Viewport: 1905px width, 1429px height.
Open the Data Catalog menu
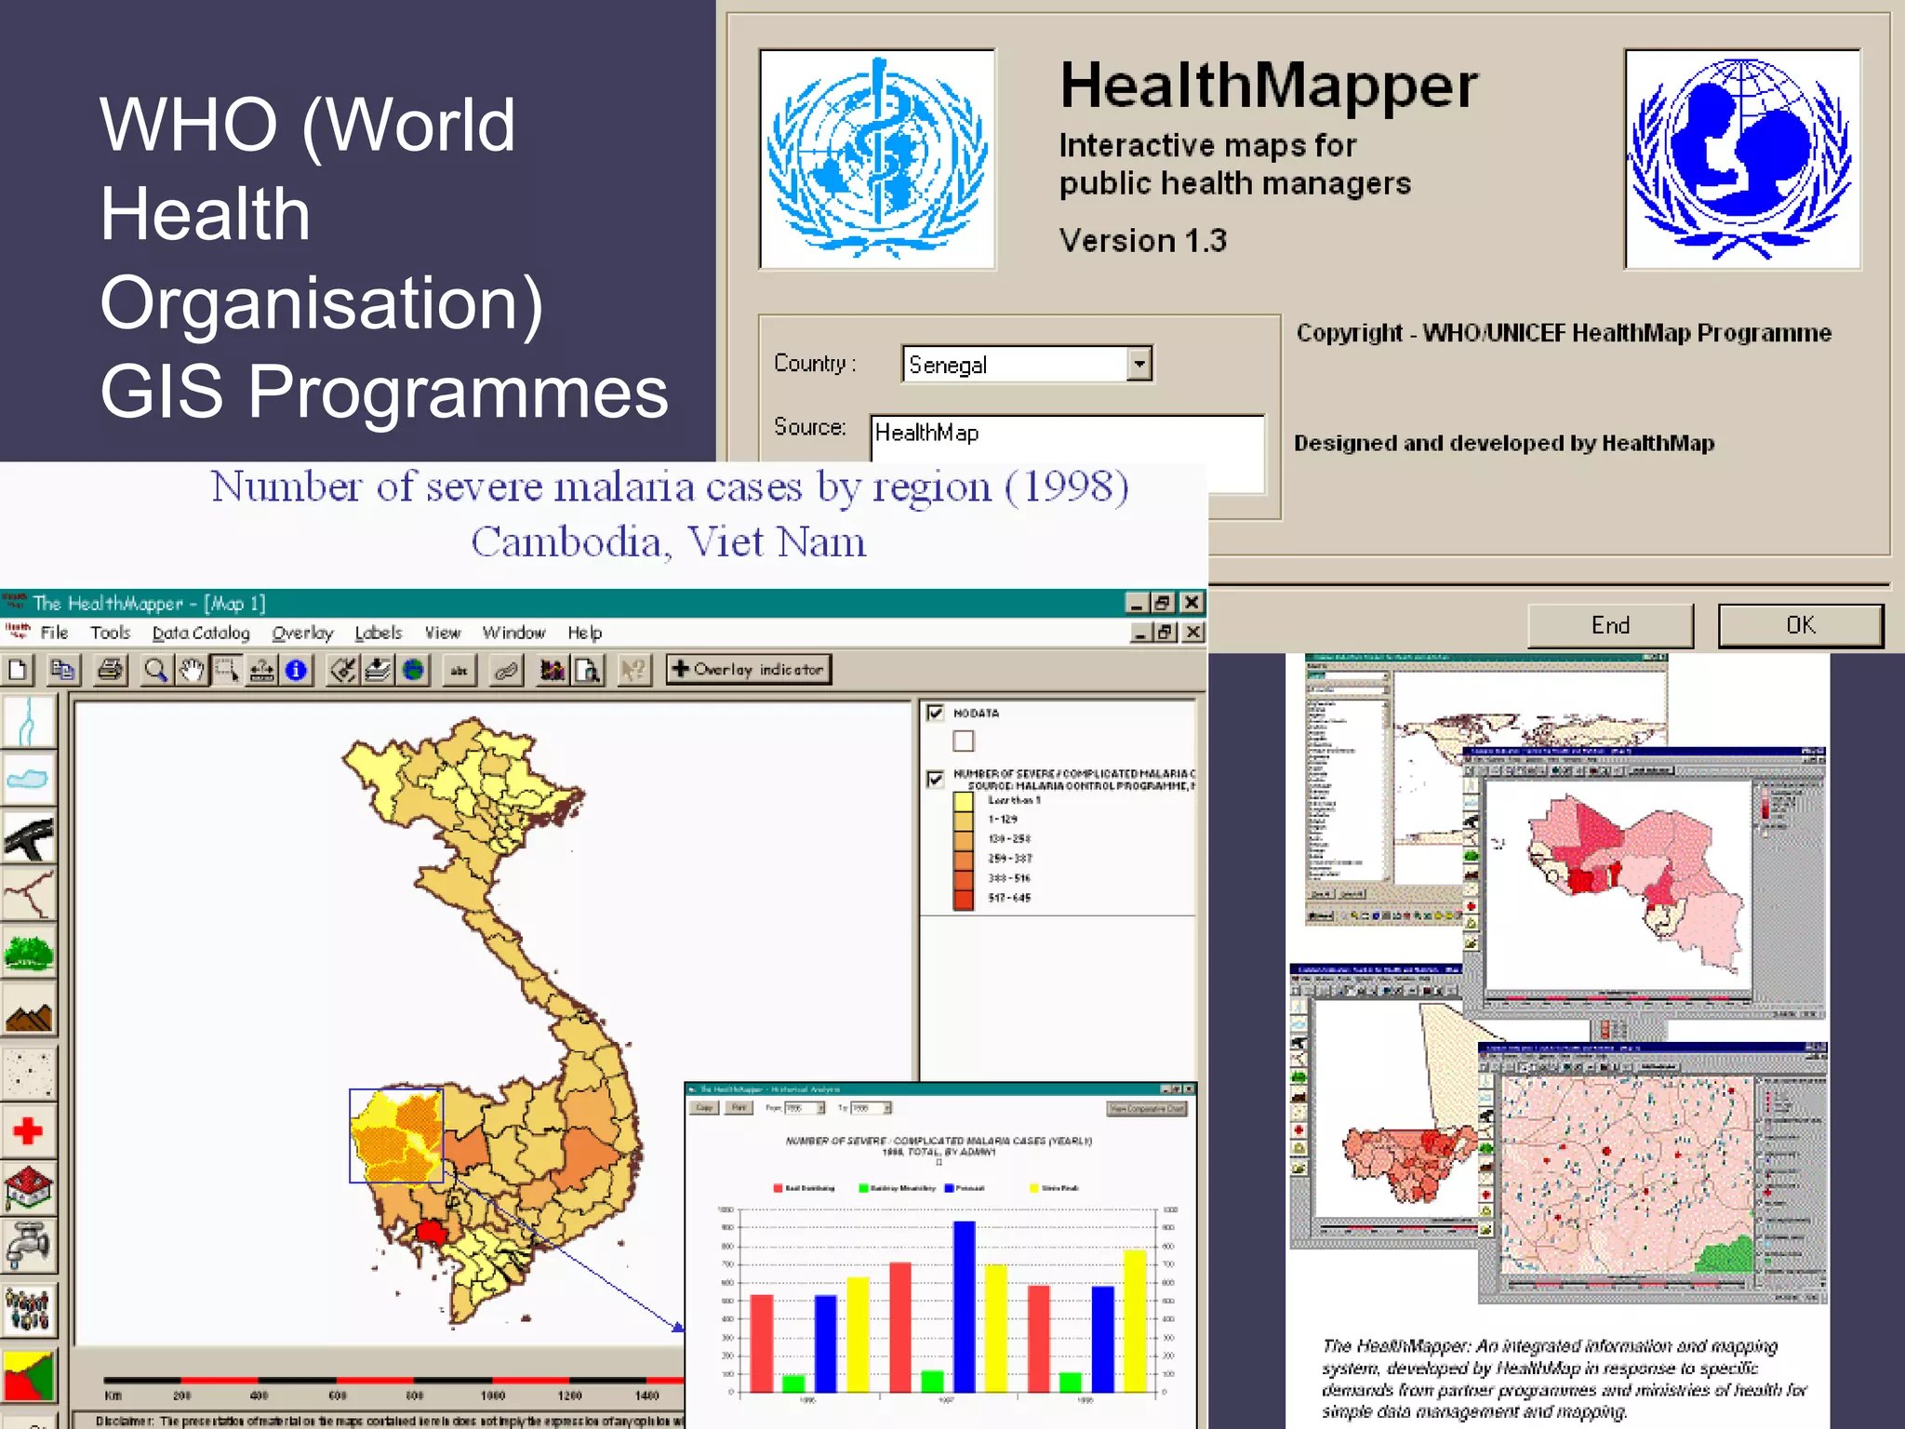coord(201,633)
